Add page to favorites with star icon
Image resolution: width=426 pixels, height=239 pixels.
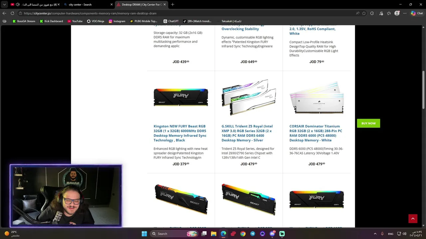[x=364, y=13]
